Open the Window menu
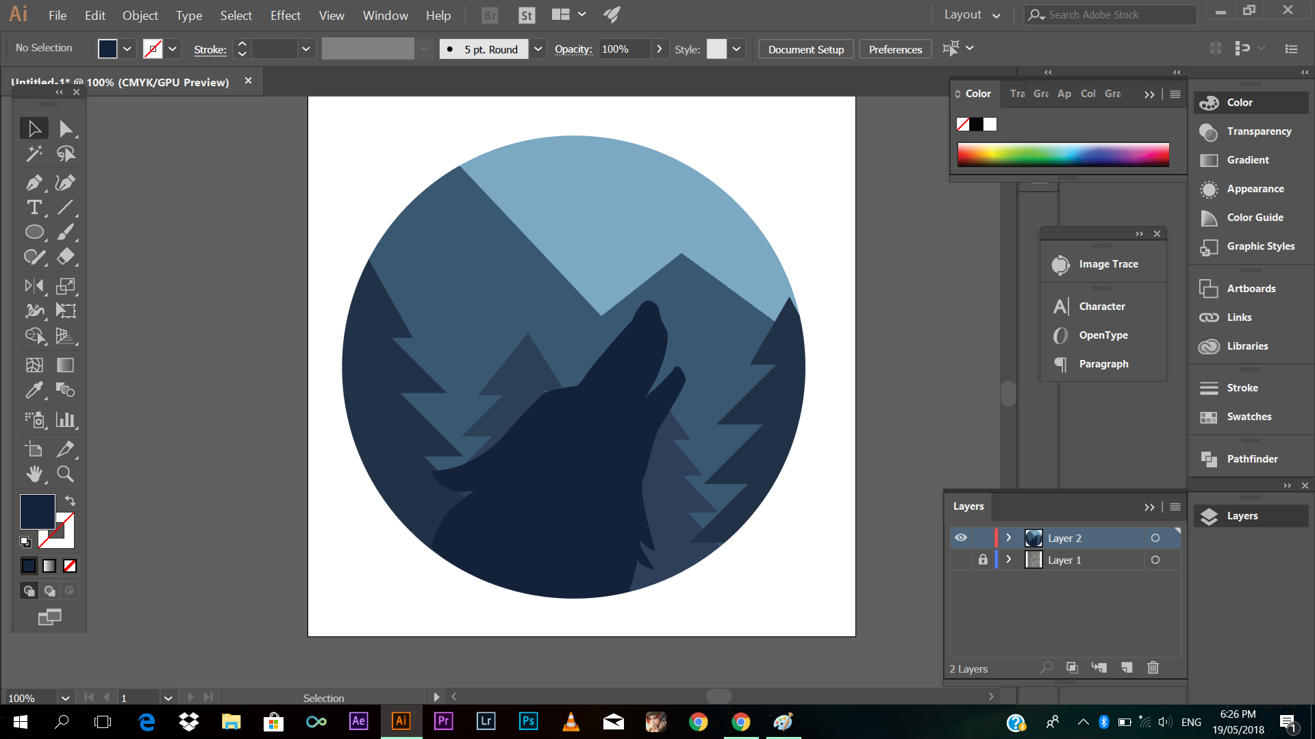Image resolution: width=1315 pixels, height=739 pixels. pyautogui.click(x=385, y=15)
